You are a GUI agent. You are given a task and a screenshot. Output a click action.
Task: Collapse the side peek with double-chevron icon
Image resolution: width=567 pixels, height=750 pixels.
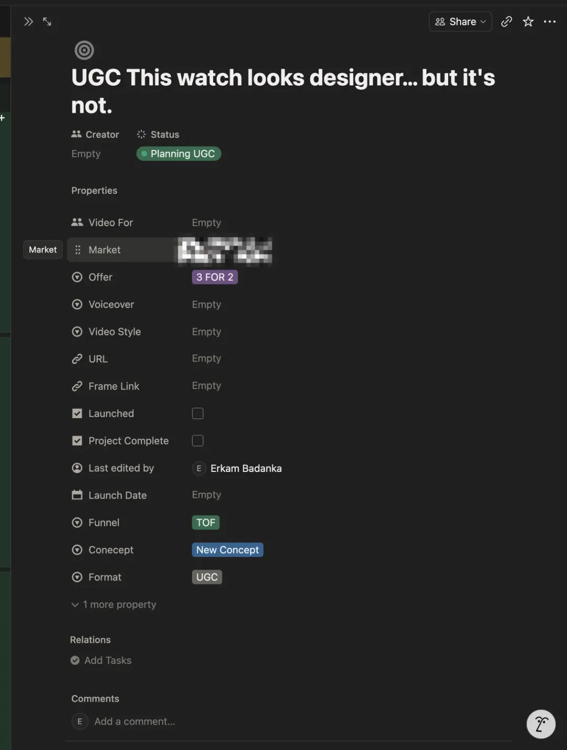point(28,22)
